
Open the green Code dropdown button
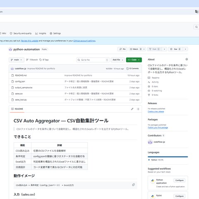[134, 60]
